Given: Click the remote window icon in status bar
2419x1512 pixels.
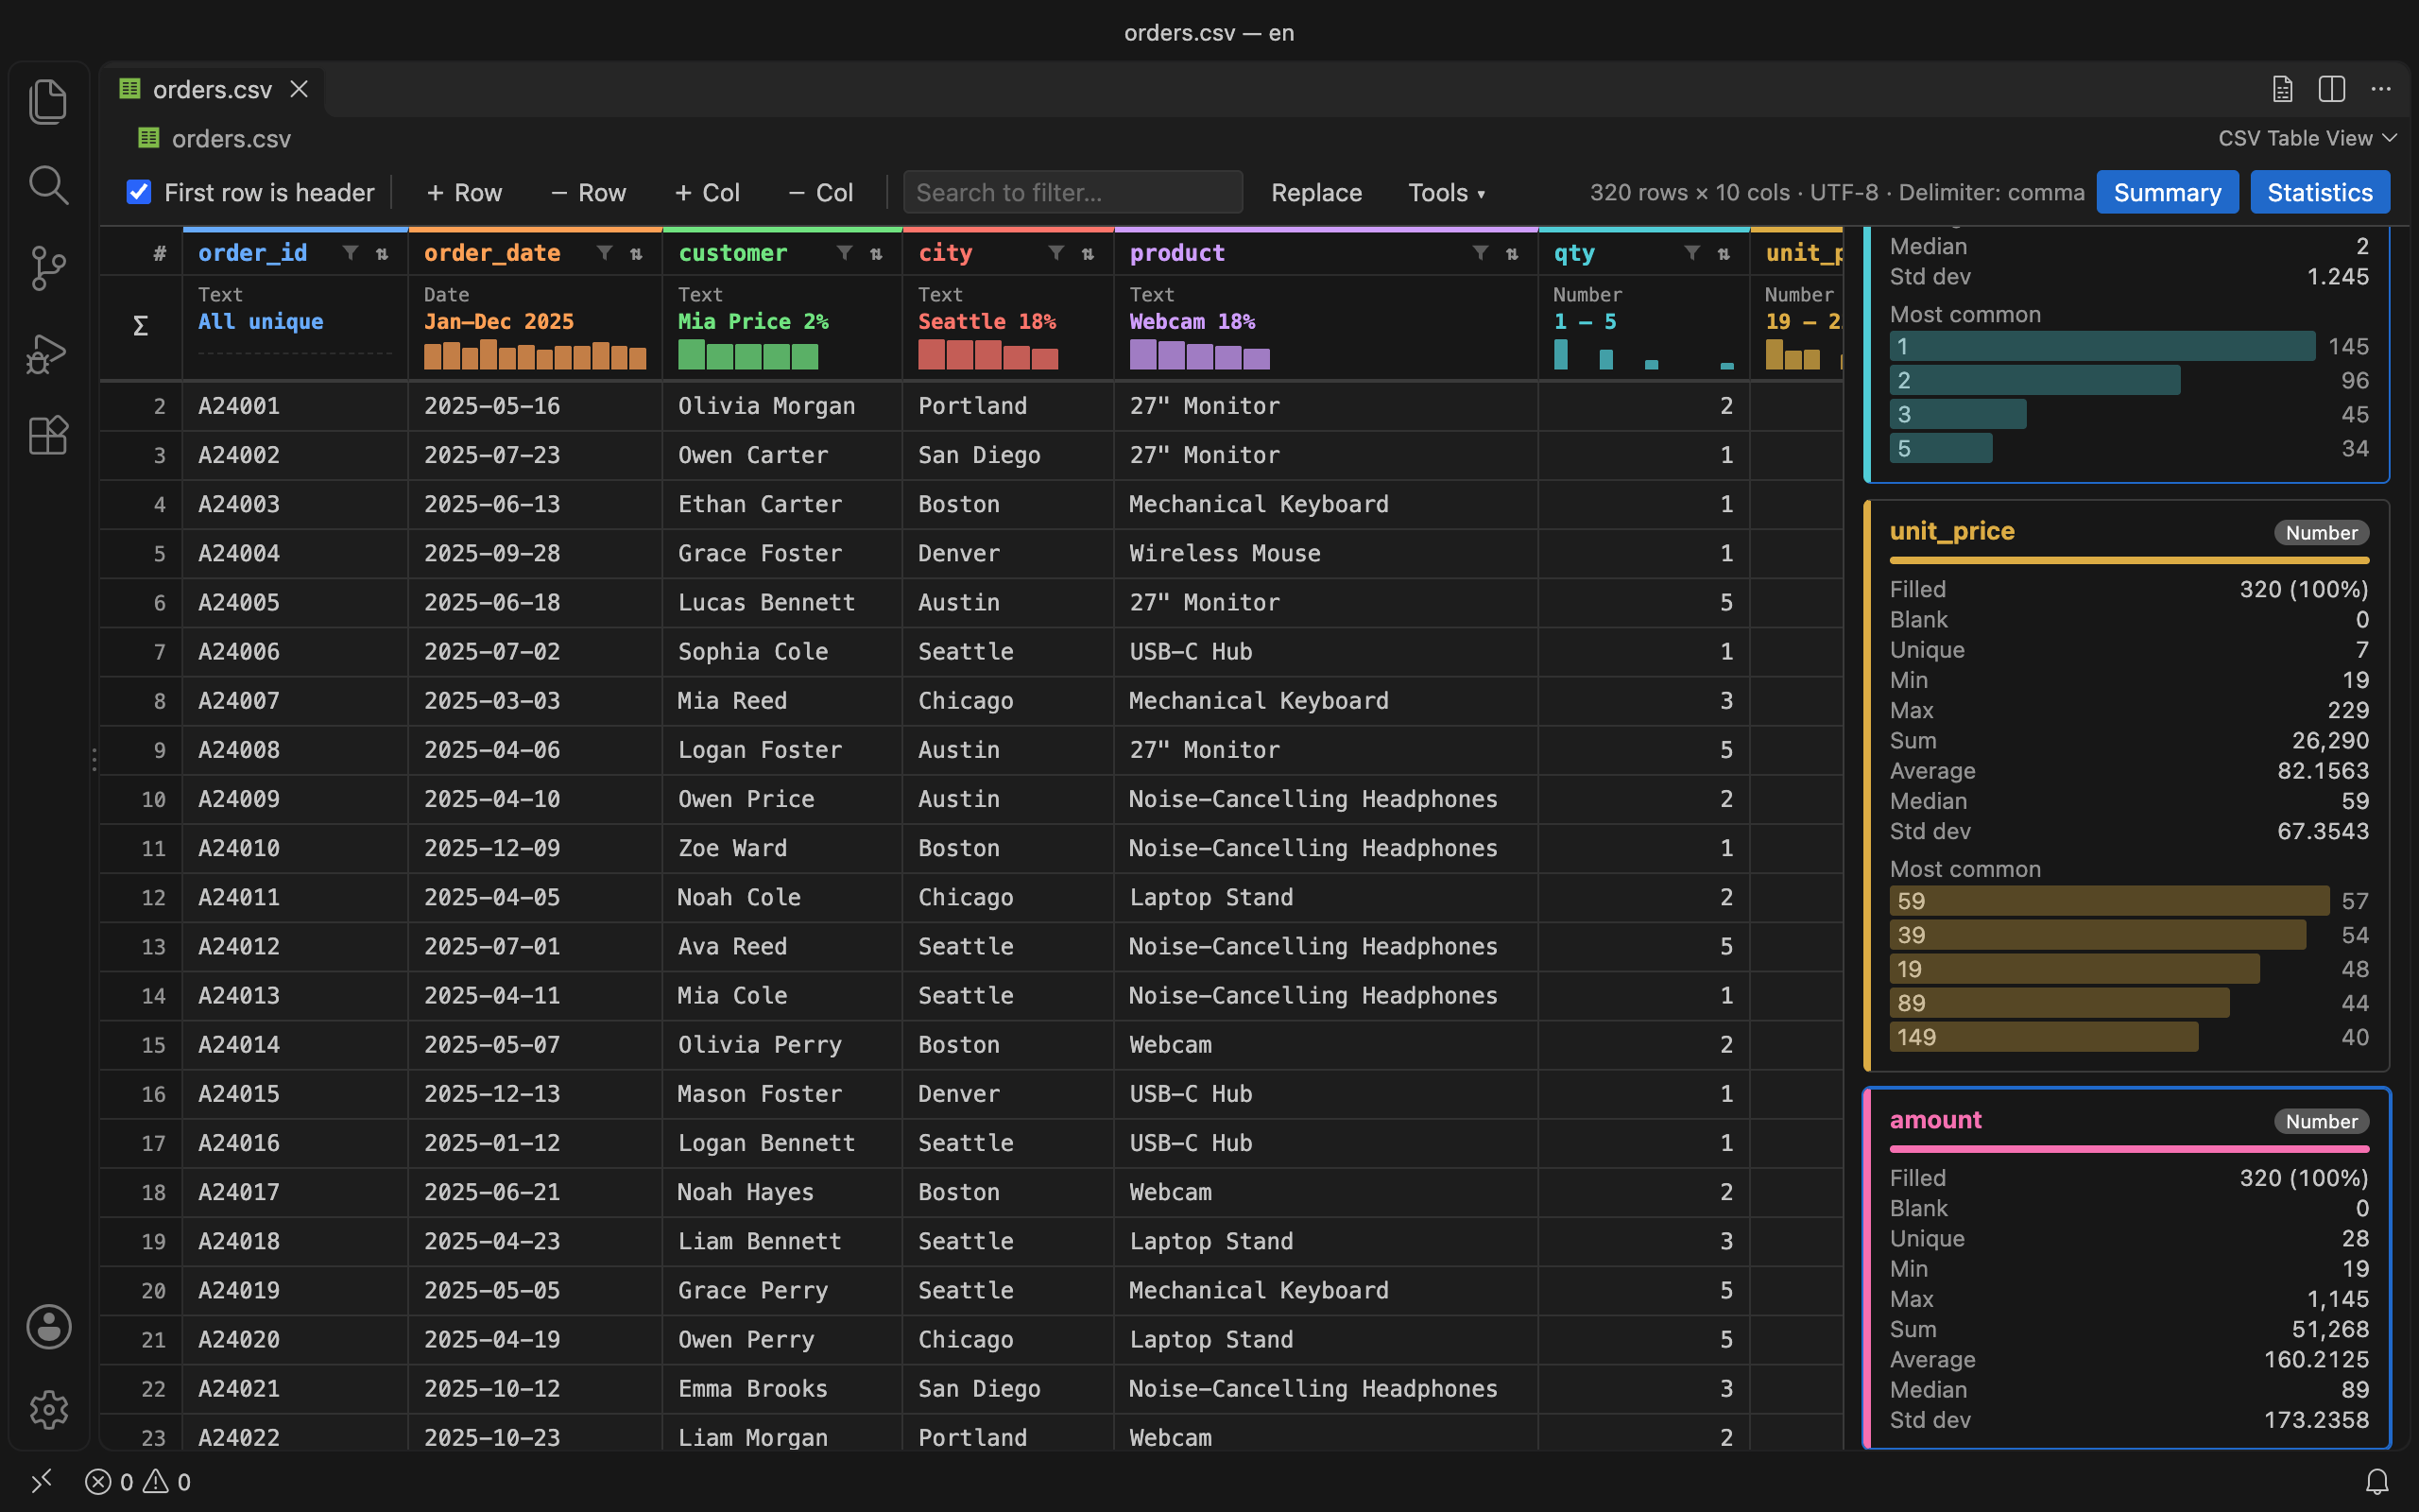Looking at the screenshot, I should click(x=41, y=1481).
